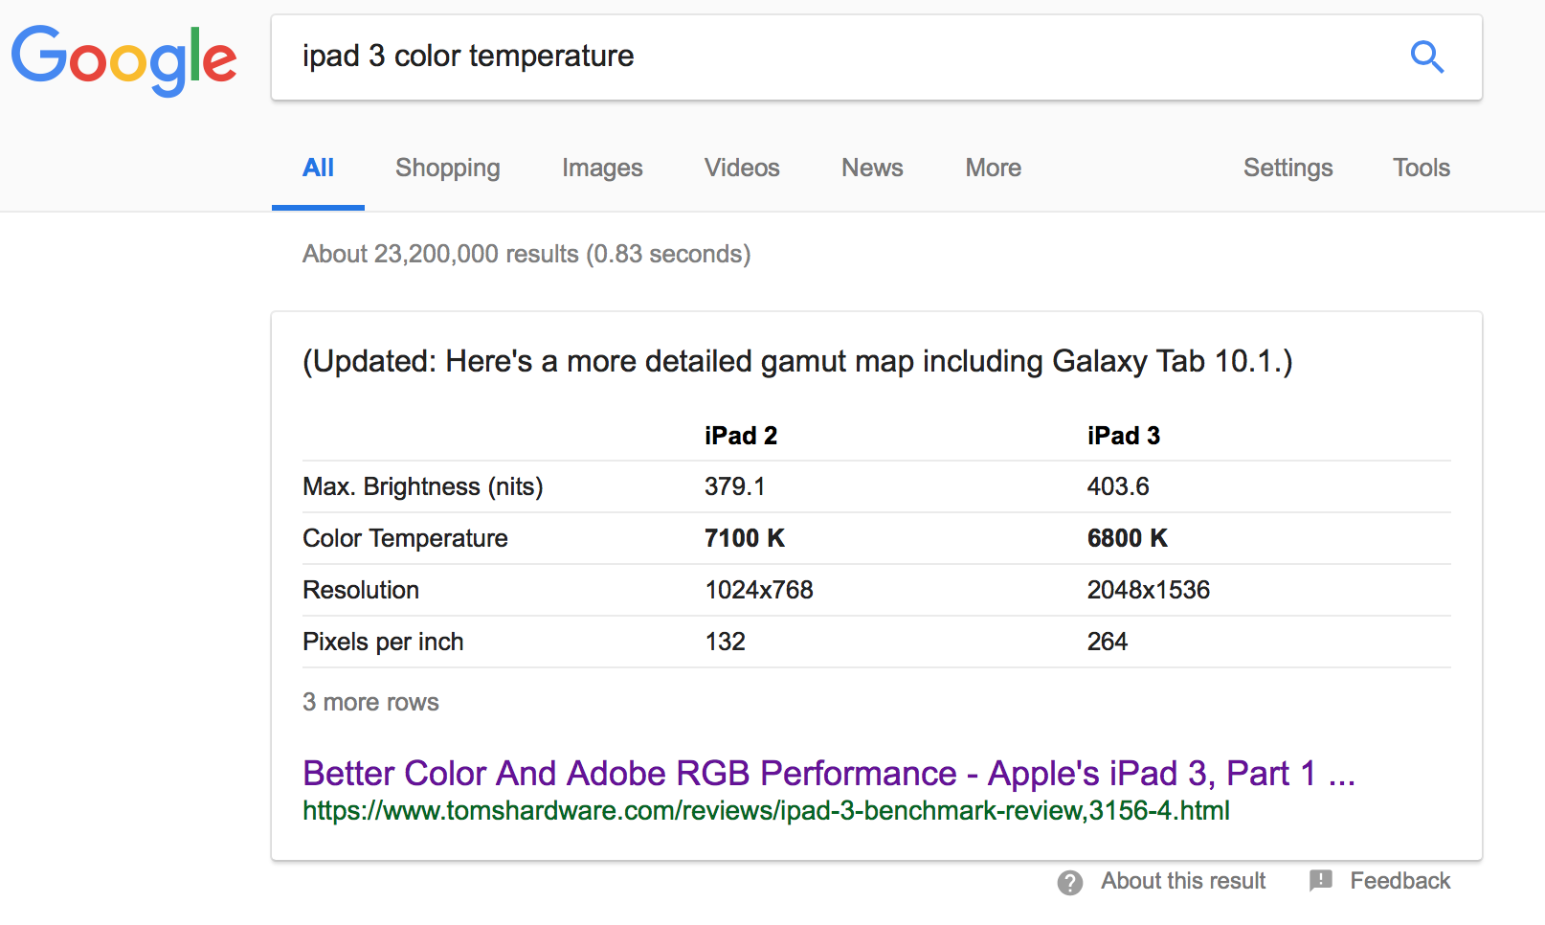Open the Settings dropdown

pyautogui.click(x=1287, y=169)
